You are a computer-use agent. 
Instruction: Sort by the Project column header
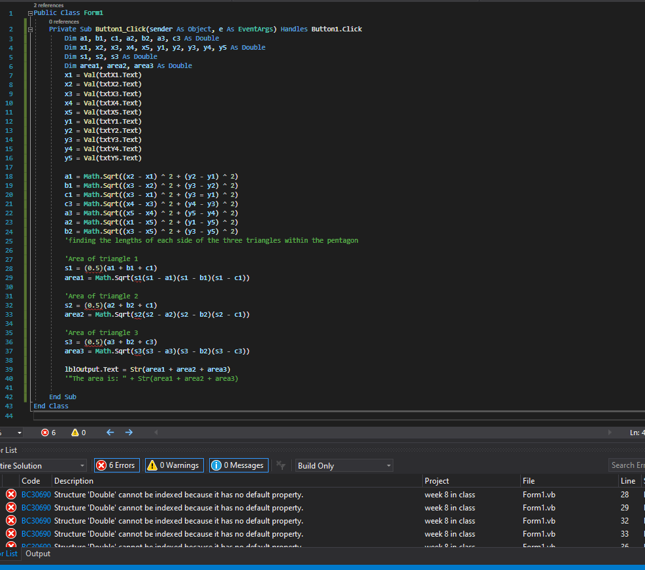[437, 481]
